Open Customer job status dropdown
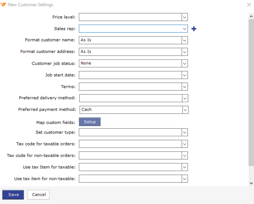The width and height of the screenshot is (254, 204). (185, 64)
